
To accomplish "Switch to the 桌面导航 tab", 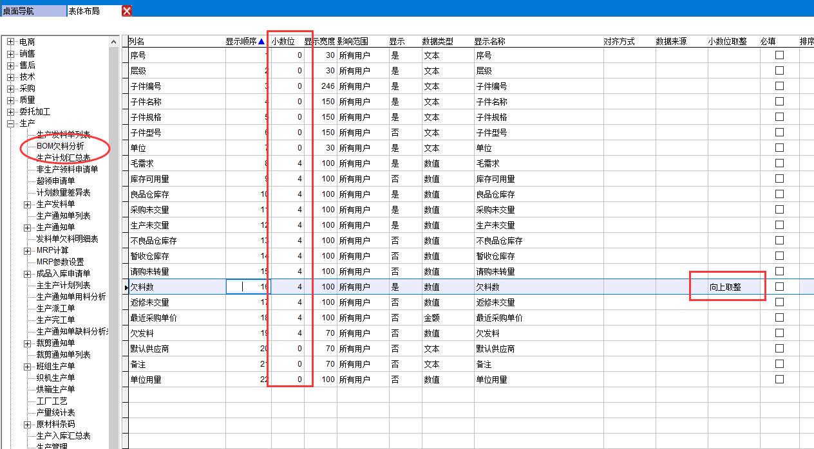I will coord(32,11).
